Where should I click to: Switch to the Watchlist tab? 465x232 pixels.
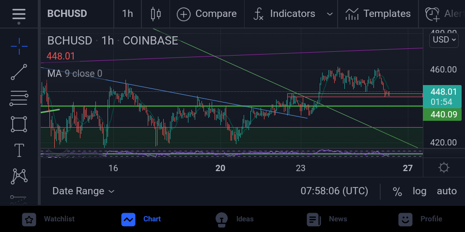pyautogui.click(x=49, y=219)
